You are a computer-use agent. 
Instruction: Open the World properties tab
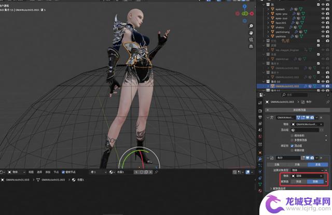[260, 136]
